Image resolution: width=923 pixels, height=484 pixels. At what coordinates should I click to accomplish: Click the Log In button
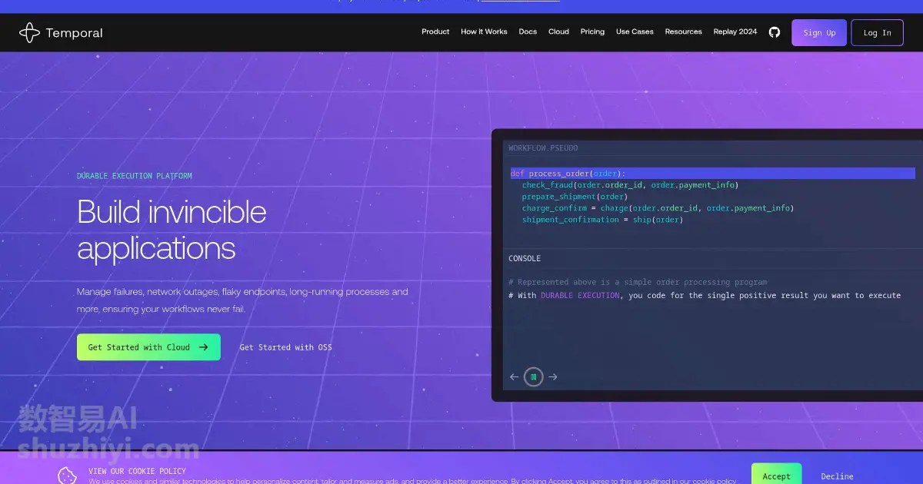tap(878, 33)
